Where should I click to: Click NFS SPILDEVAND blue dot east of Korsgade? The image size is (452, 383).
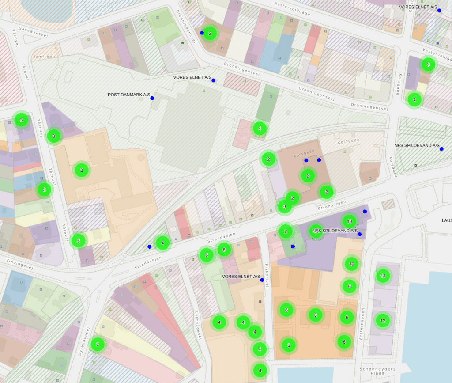point(441,149)
